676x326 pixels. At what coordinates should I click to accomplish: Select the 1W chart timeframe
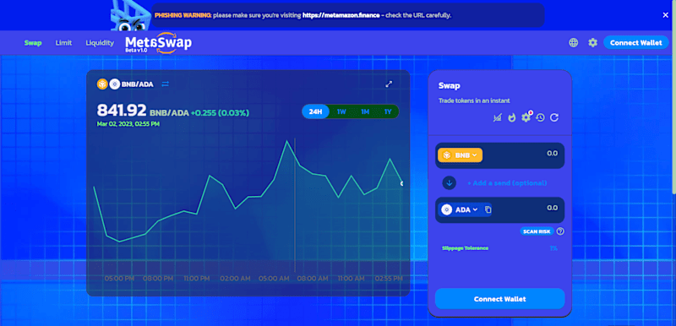click(x=341, y=112)
